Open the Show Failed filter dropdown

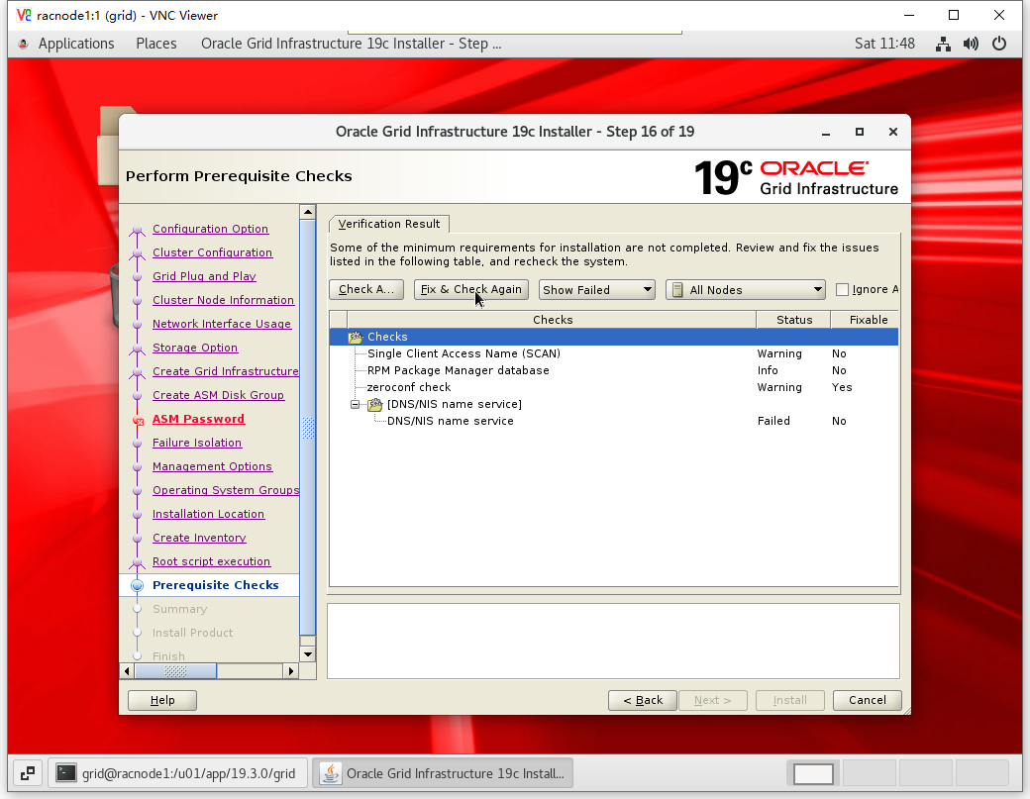click(597, 290)
